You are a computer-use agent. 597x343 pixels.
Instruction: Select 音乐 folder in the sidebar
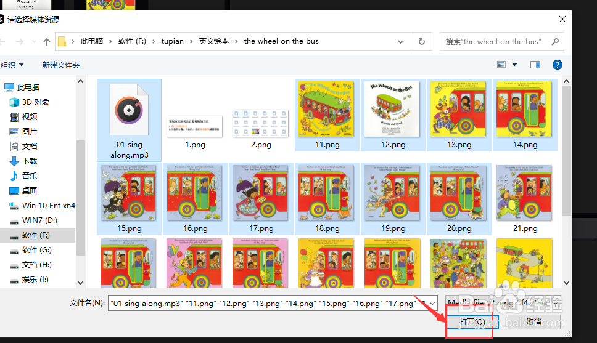(23, 176)
